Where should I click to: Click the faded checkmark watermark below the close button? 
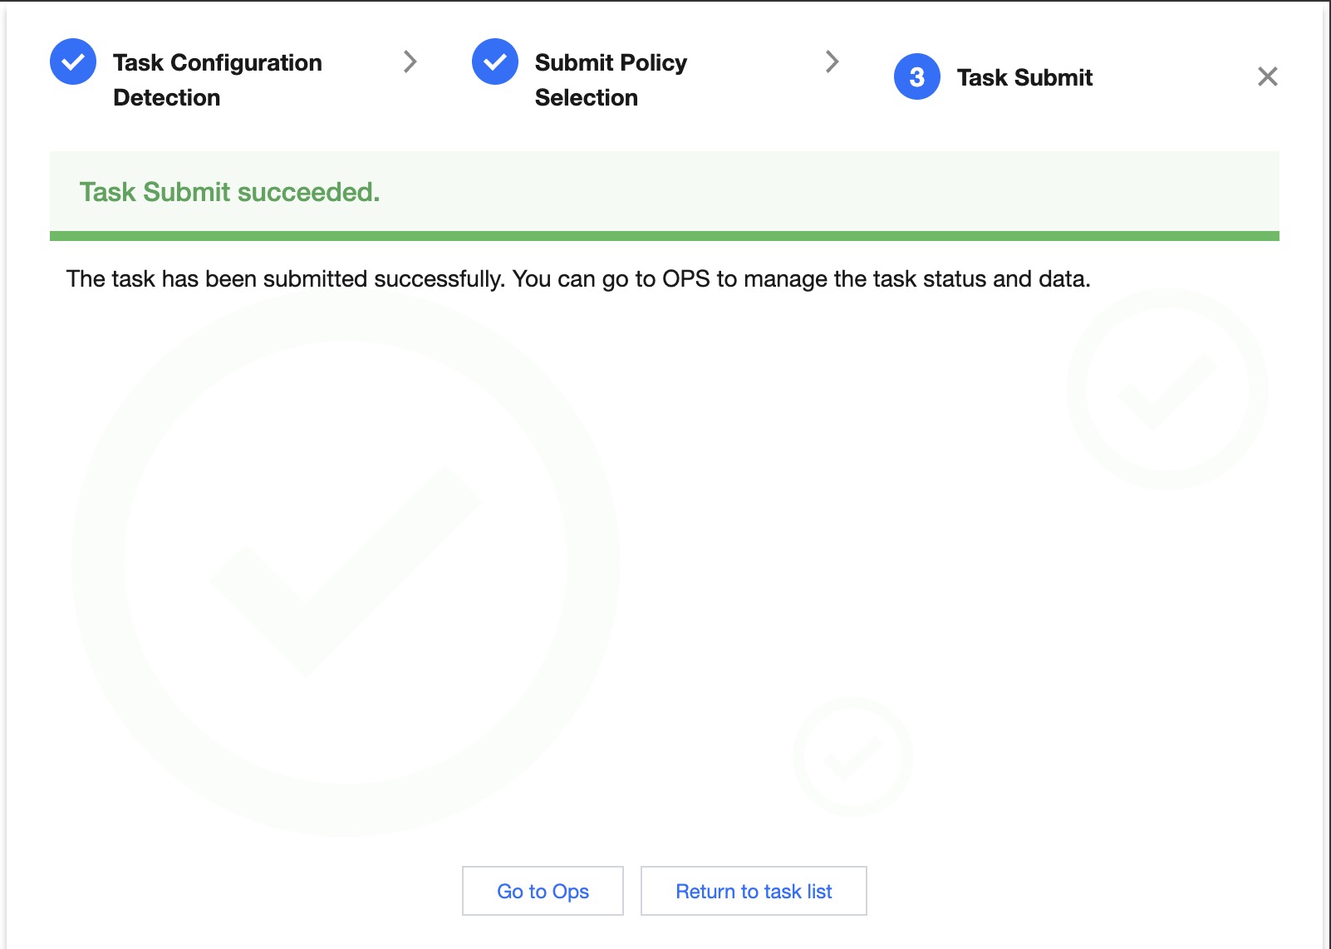pos(1167,390)
